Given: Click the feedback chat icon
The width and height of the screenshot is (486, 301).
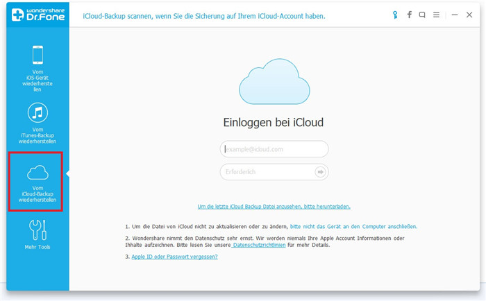Looking at the screenshot, I should (422, 15).
